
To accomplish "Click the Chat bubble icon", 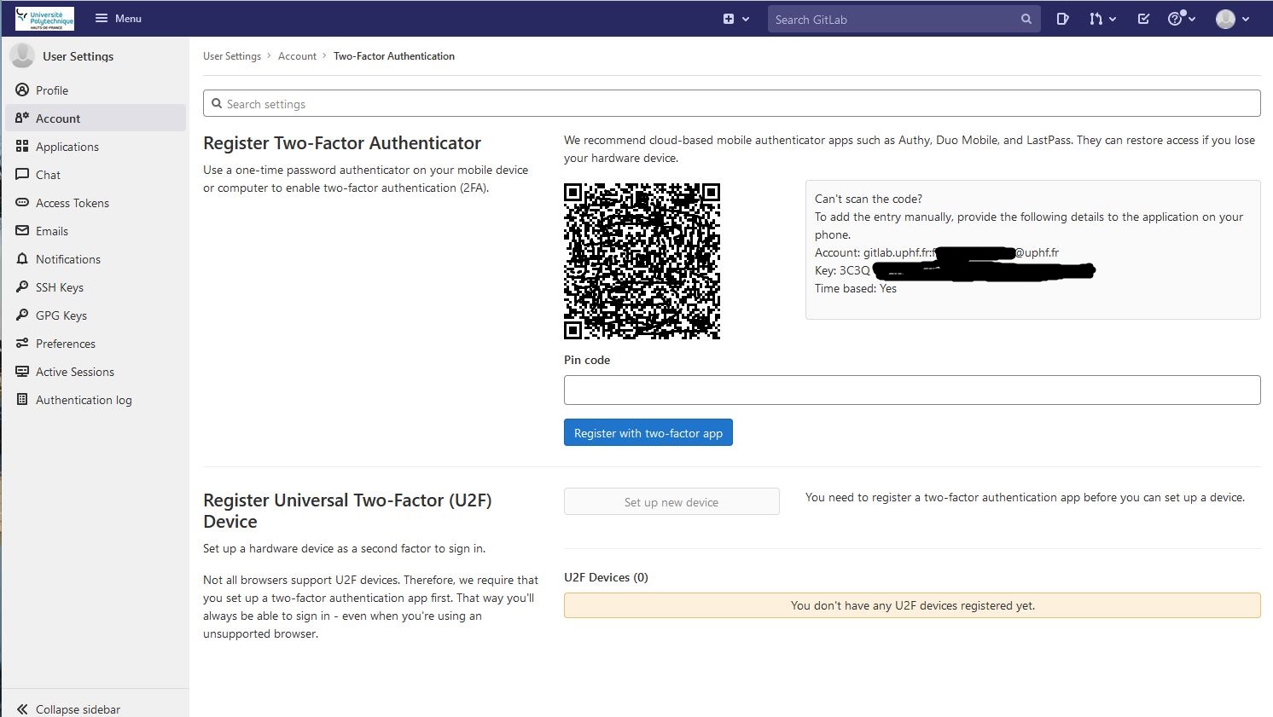I will [22, 174].
